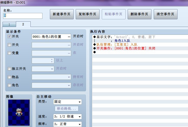Screen dimensions: 188x127
Task: Open the 变量 selection field ellipsis
Action: click(x=69, y=53)
